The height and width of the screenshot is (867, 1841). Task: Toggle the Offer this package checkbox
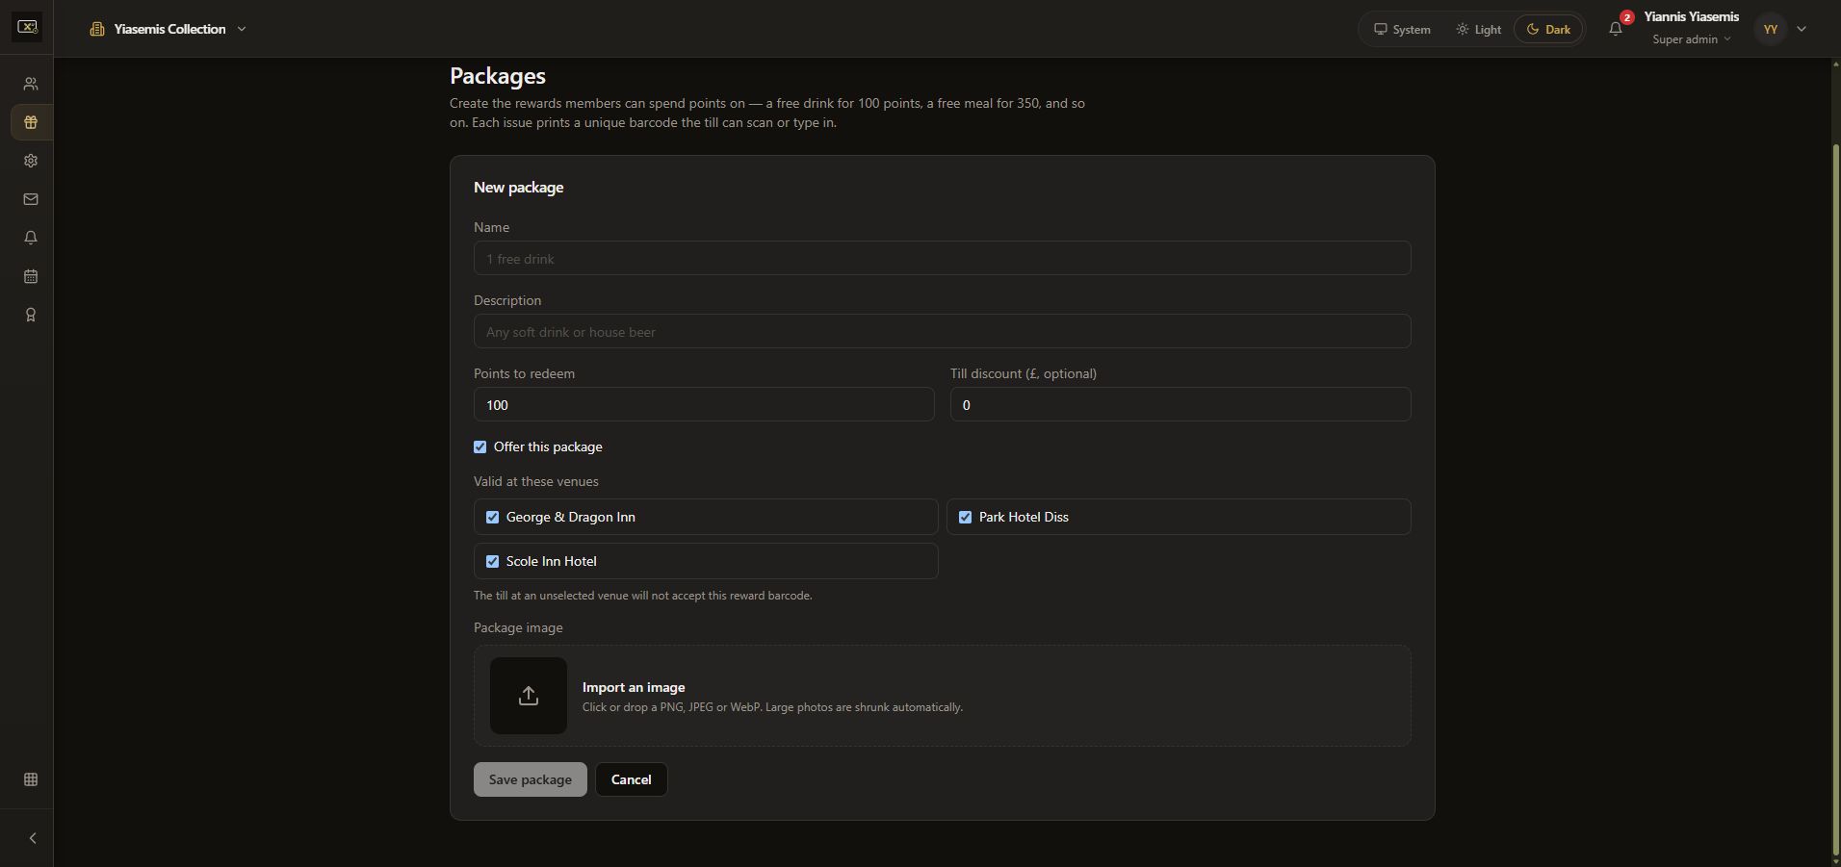coord(480,446)
